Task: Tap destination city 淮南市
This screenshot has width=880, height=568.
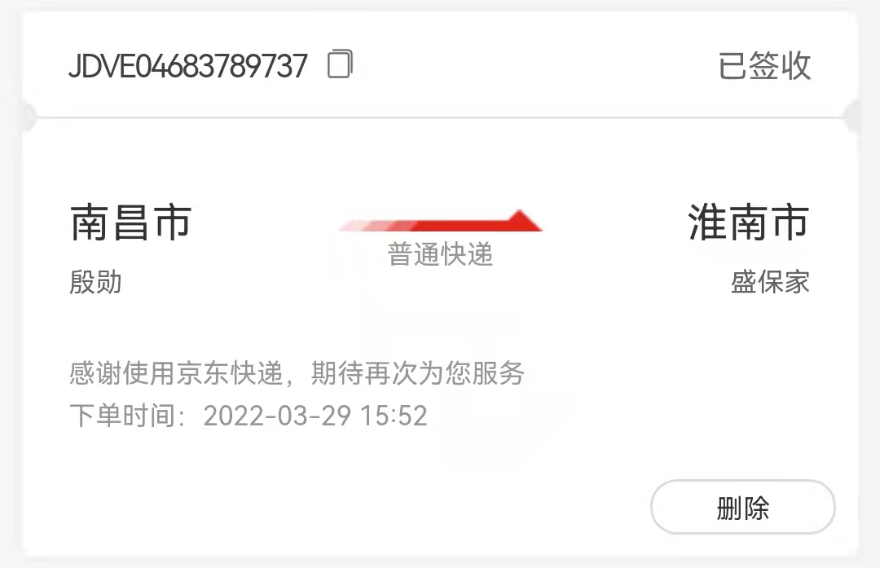Action: pos(749,222)
